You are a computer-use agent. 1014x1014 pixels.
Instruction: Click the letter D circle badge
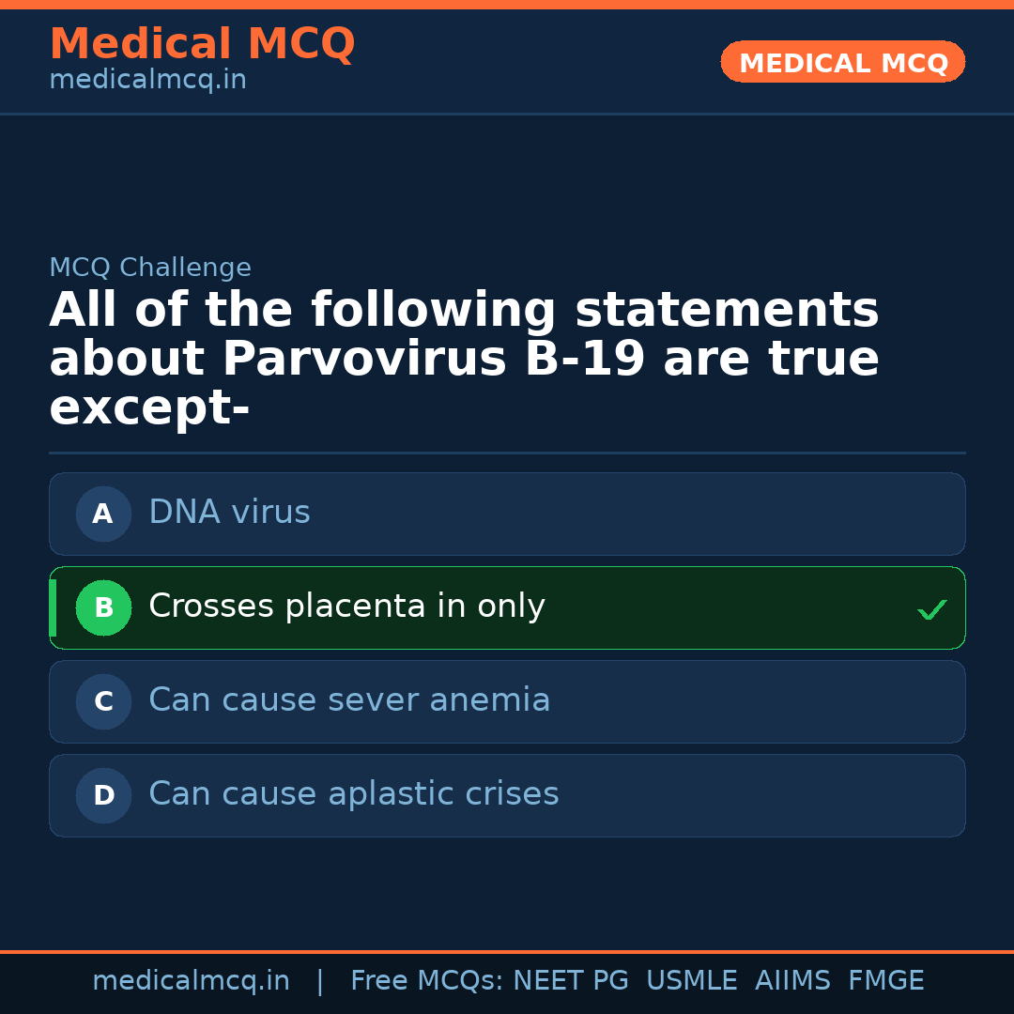click(103, 795)
